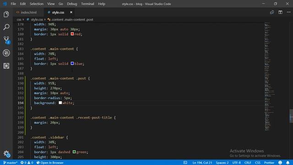Open the green color picker swatch

[74, 152]
